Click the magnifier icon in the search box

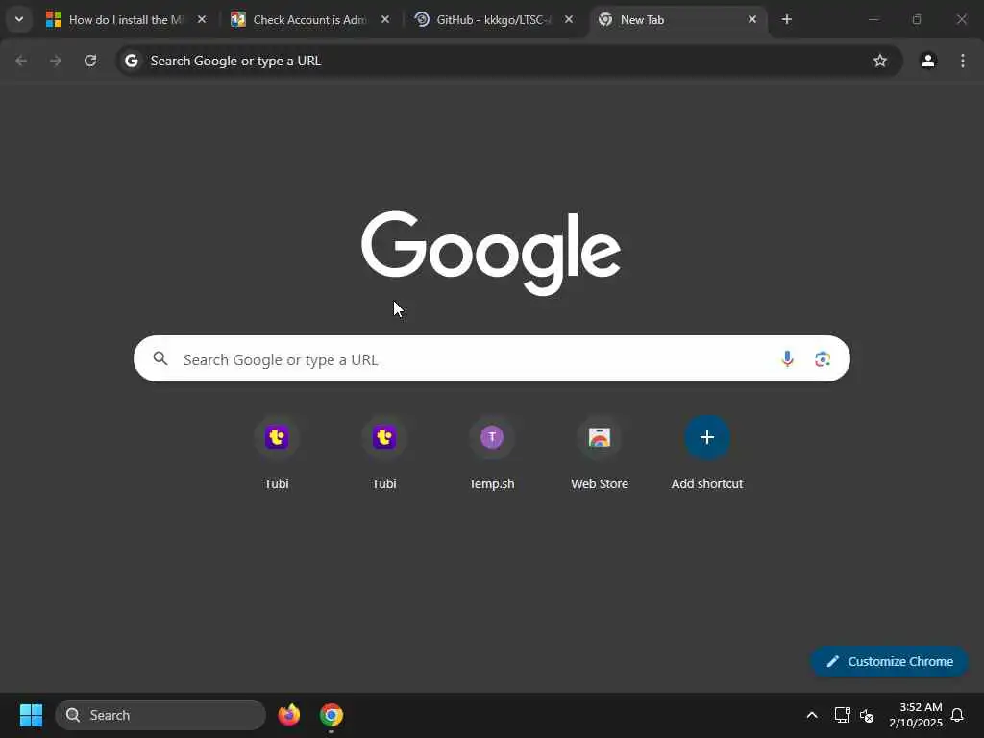[160, 358]
